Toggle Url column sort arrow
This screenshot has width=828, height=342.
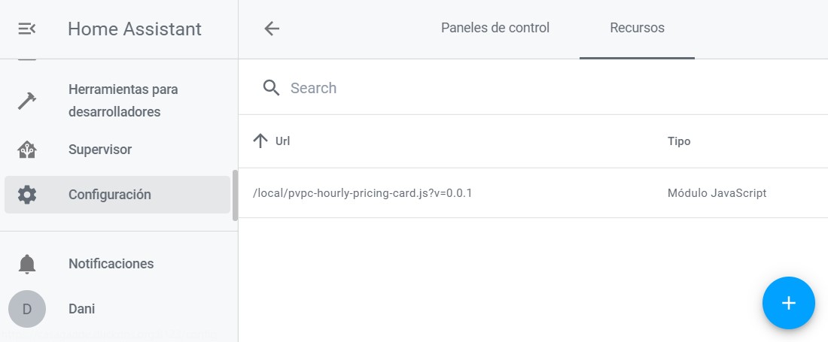[260, 141]
